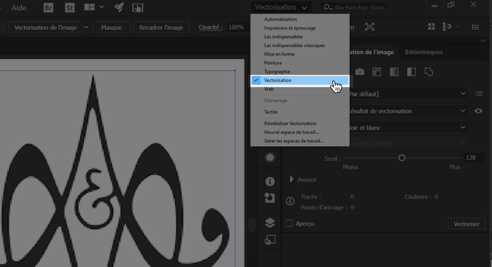
Task: Open the Artboards panel icon
Action: click(x=269, y=239)
